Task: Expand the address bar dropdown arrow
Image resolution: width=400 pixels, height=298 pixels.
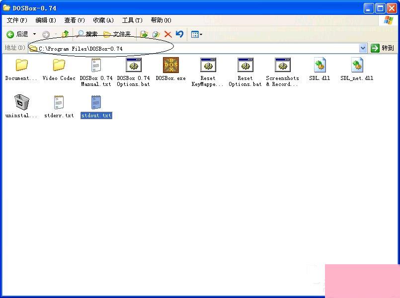Action: (x=363, y=48)
